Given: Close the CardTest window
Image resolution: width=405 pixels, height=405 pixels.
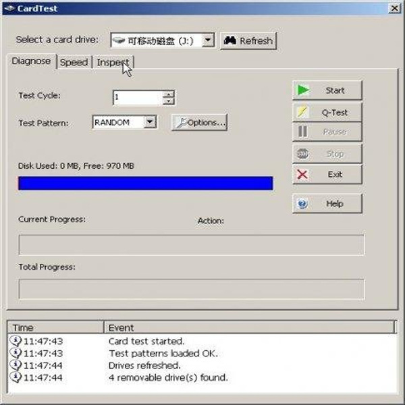Looking at the screenshot, I should point(395,8).
